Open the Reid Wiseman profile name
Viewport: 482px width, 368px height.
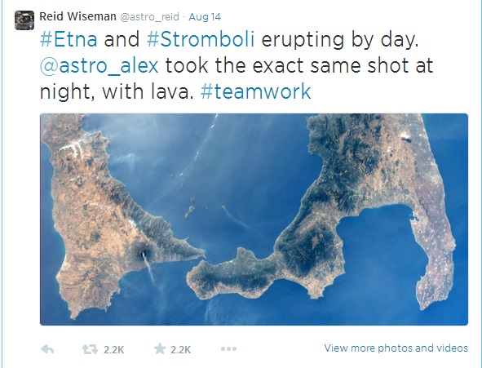click(77, 16)
